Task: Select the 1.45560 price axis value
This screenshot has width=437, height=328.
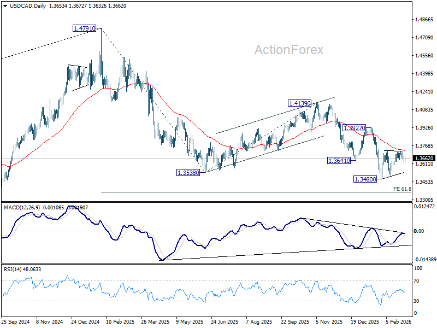Action: point(424,56)
